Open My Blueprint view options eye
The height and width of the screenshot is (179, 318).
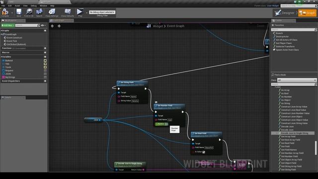(43, 25)
